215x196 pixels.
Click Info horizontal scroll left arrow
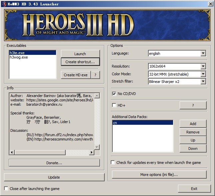click(x=12, y=152)
